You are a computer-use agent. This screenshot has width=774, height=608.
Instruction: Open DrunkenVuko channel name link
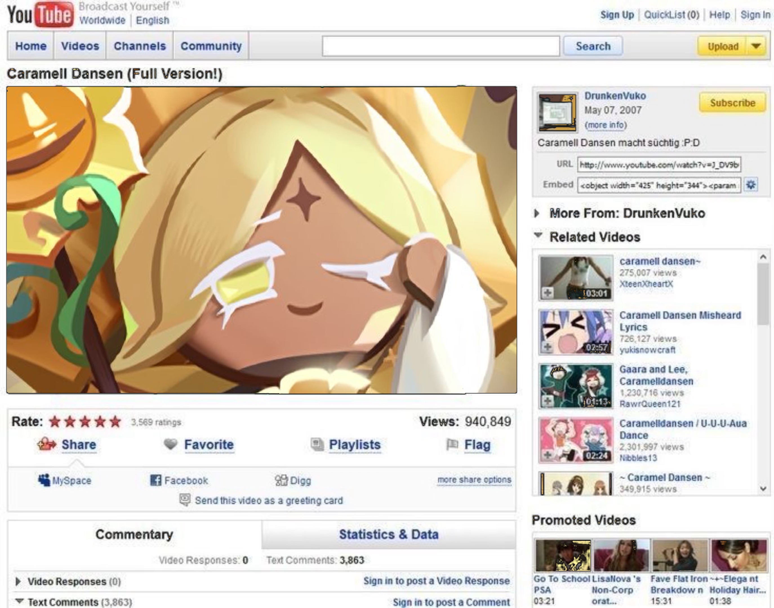615,96
